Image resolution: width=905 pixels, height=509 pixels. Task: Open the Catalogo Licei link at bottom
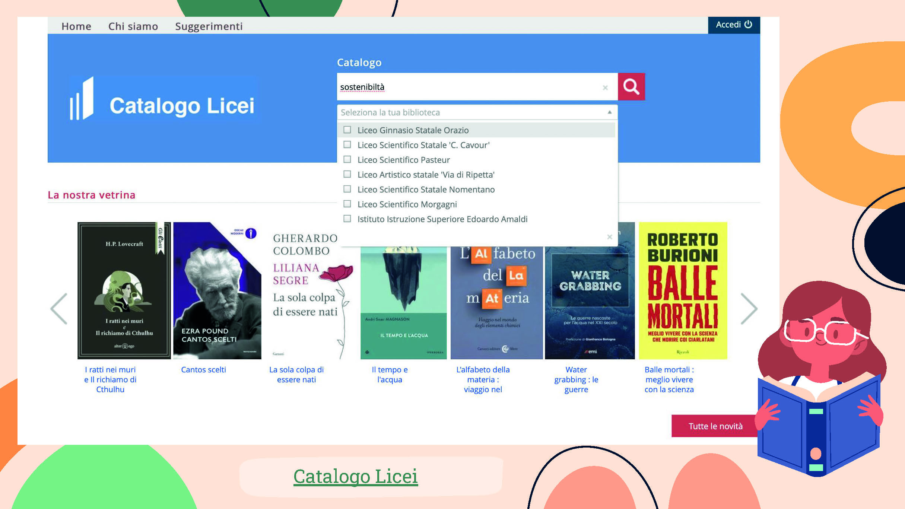point(356,476)
